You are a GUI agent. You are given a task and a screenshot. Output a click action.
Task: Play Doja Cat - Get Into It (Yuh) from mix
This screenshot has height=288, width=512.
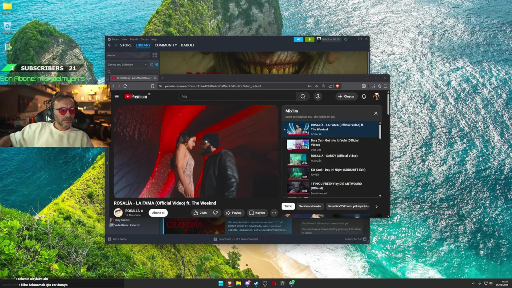[x=331, y=145]
